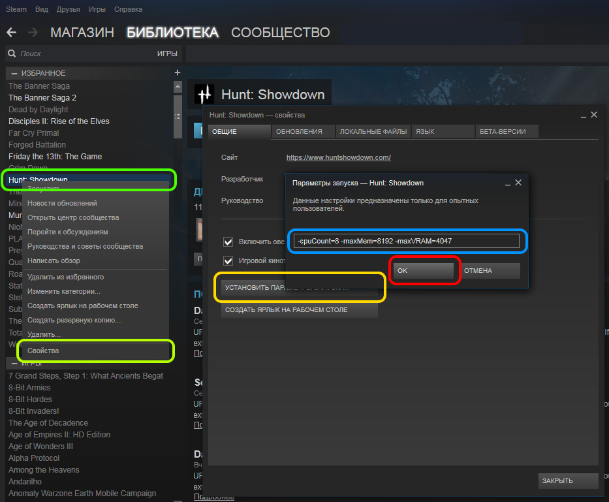Select Far Cry Primal in library
Viewport: 609px width, 502px height.
click(34, 133)
